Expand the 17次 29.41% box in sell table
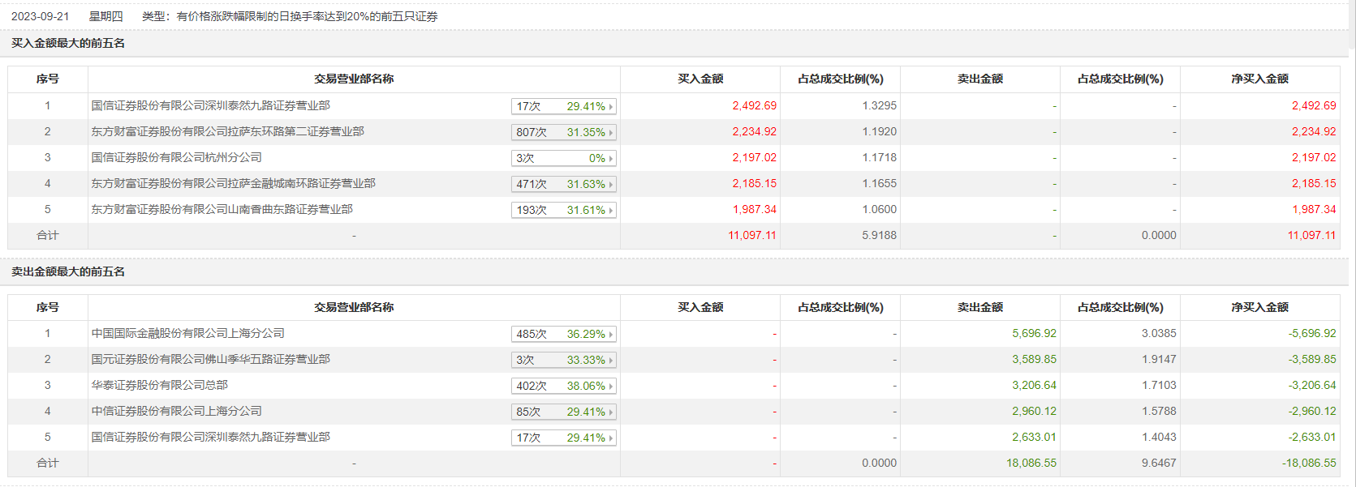The height and width of the screenshot is (487, 1356). (564, 438)
